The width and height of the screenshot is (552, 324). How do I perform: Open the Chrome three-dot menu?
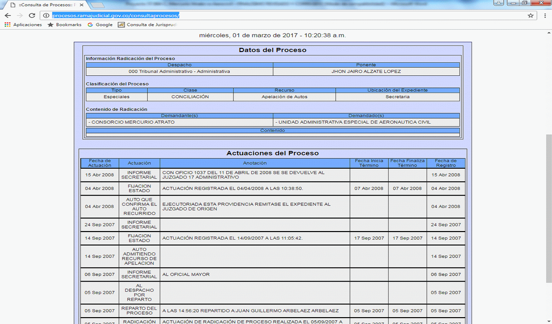coord(545,15)
